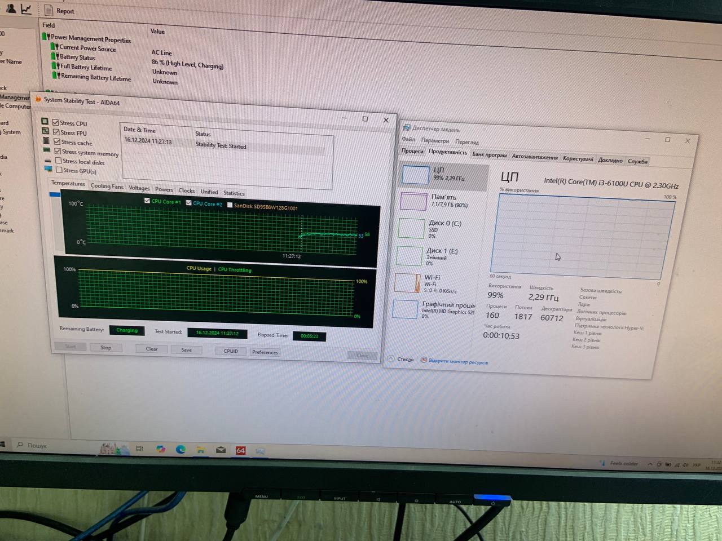The height and width of the screenshot is (541, 722).
Task: Show hidden system tray icons
Action: pyautogui.click(x=650, y=464)
